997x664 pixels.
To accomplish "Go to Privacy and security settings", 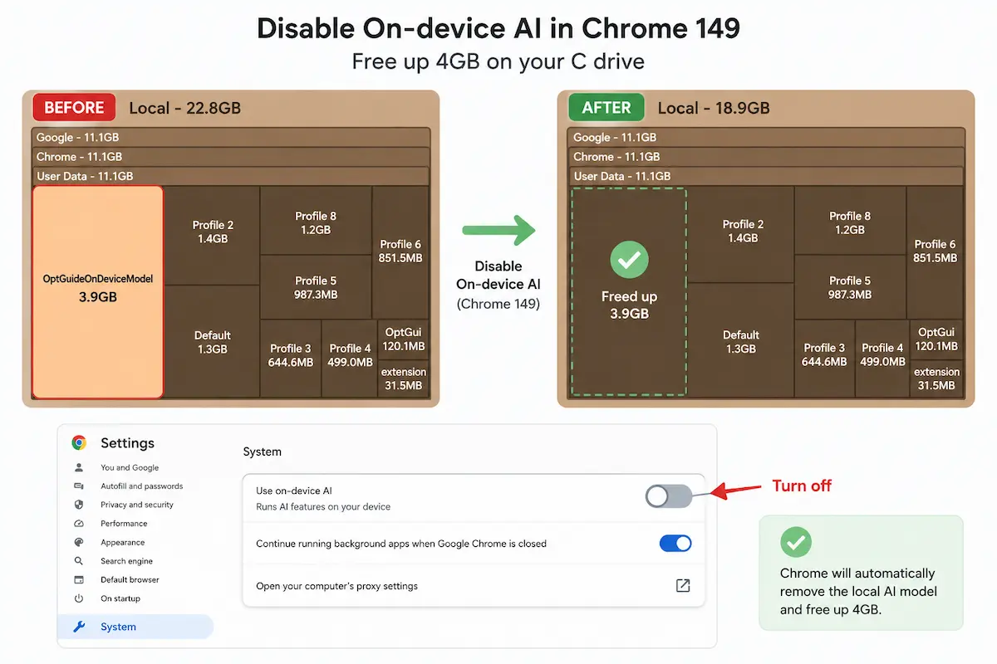I will (135, 505).
